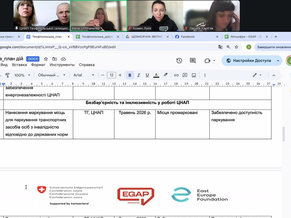
Task: Toggle bold formatting
Action: point(130,75)
